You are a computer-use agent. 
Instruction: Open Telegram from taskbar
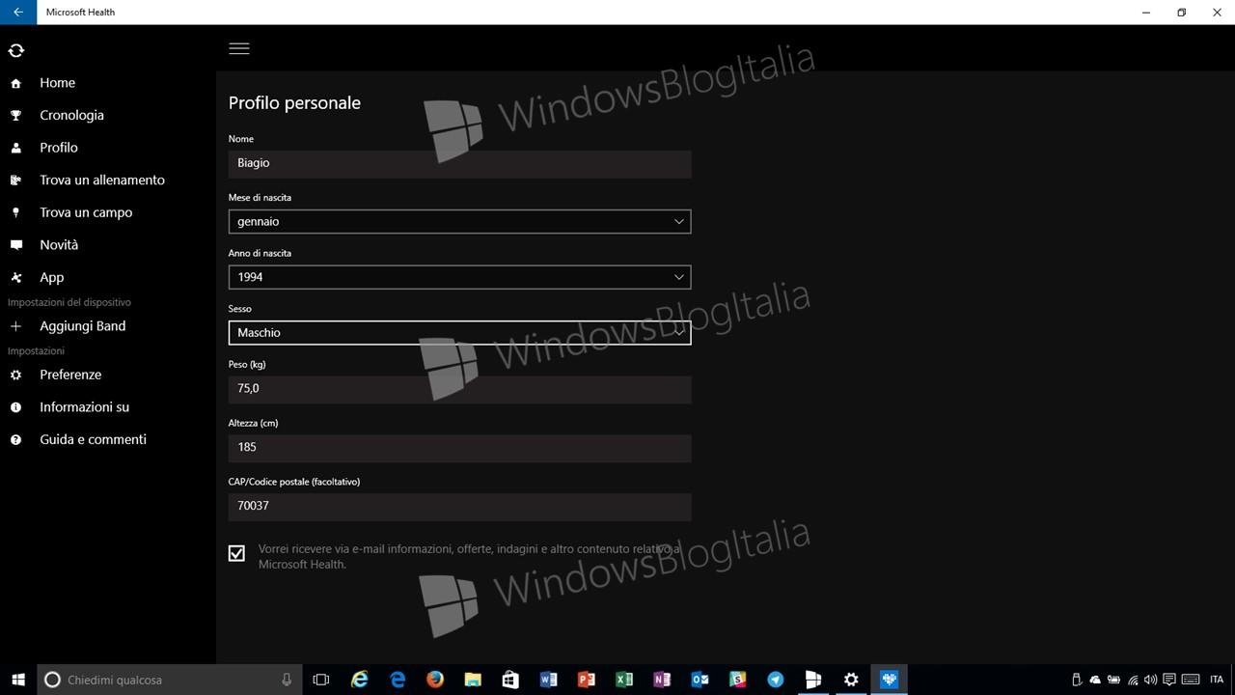[775, 680]
